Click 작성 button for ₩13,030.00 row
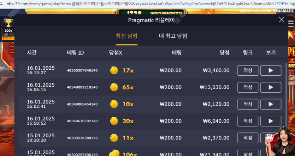Screen dimensions: 295x156 pos(248,87)
